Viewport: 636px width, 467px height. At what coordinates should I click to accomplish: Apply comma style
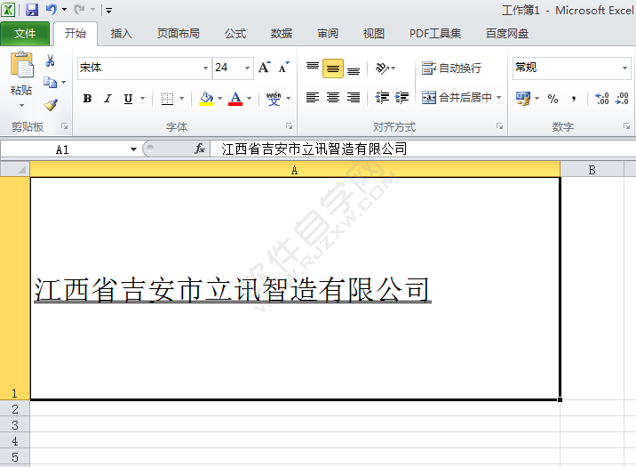[574, 98]
